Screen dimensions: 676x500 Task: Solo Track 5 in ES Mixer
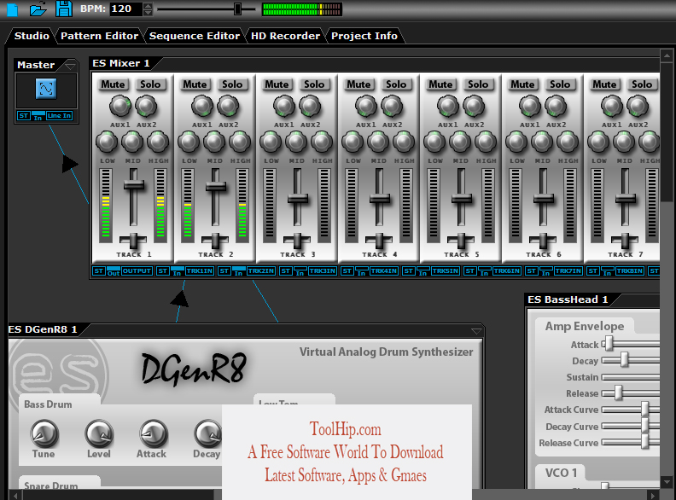click(x=478, y=84)
